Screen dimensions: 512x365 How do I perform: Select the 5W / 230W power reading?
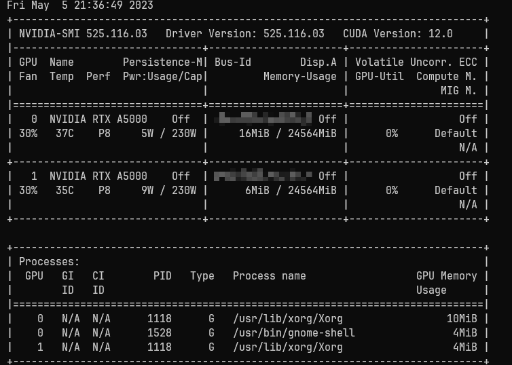click(169, 134)
